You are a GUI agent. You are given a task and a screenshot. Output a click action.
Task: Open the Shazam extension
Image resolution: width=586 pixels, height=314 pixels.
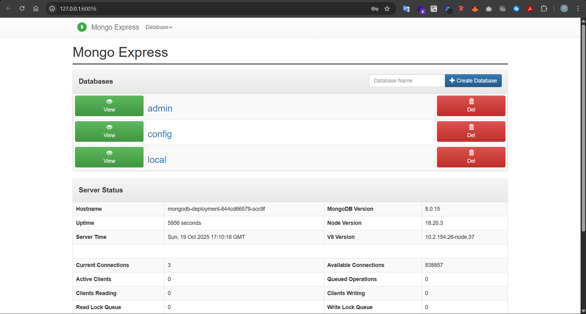516,9
